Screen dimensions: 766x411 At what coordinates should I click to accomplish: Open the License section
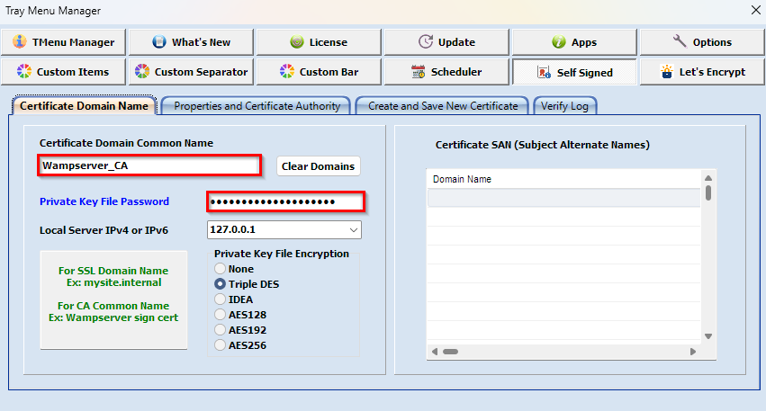coord(318,42)
